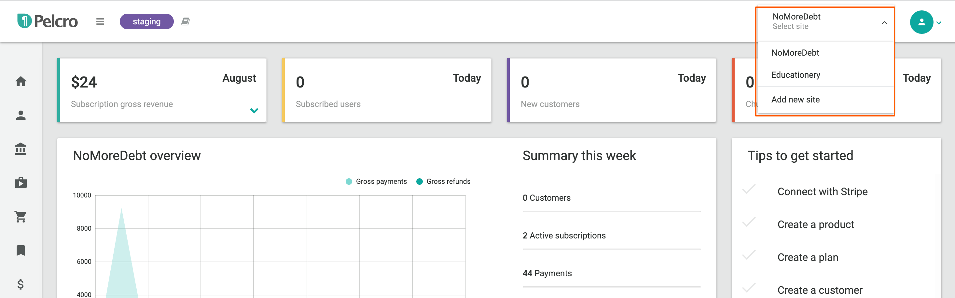Screen dimensions: 955x298
Task: Click the user avatar icon
Action: (921, 22)
